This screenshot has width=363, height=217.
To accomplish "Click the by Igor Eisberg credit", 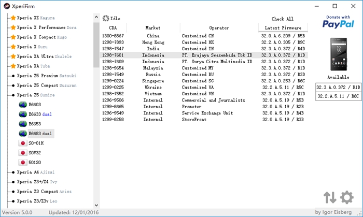I will coord(333,212).
